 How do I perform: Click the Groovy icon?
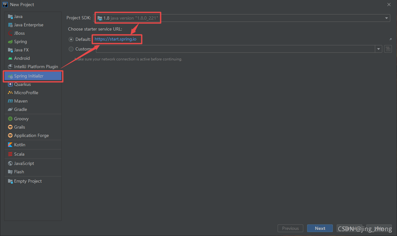[10, 119]
